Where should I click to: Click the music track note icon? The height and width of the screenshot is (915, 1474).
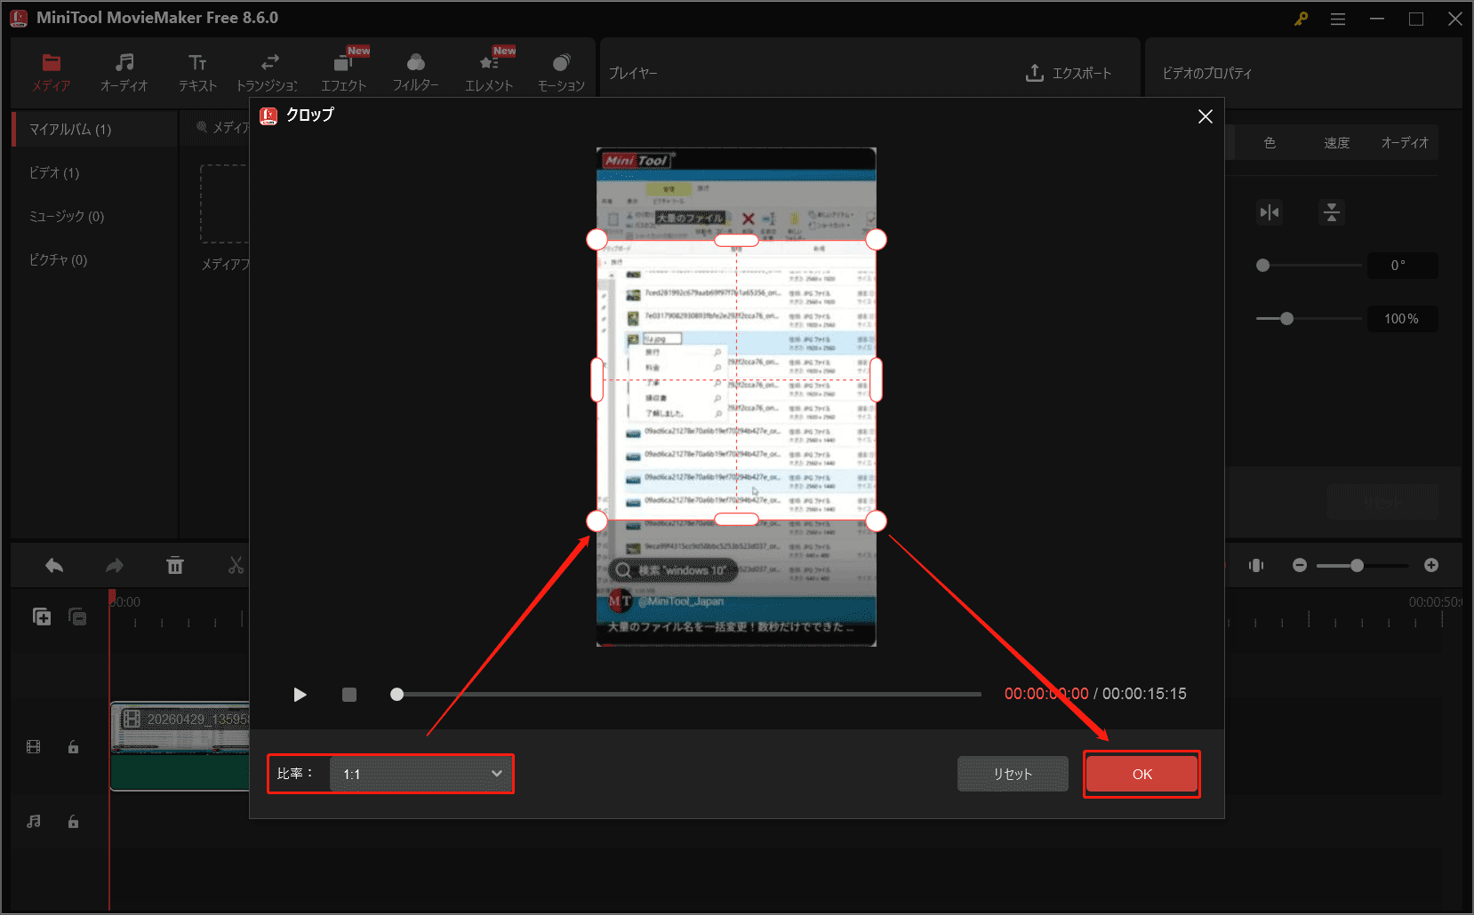[34, 822]
